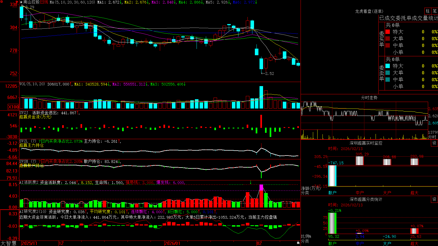438x246 pixels.
Task: Click the AI研究度2(10) indicator name
Action: point(33,212)
